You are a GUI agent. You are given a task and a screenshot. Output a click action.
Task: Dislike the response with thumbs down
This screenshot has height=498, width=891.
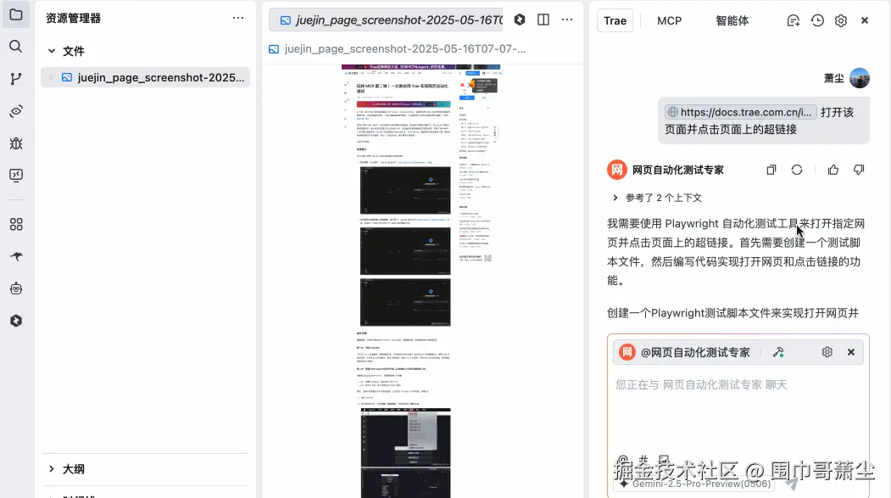859,170
